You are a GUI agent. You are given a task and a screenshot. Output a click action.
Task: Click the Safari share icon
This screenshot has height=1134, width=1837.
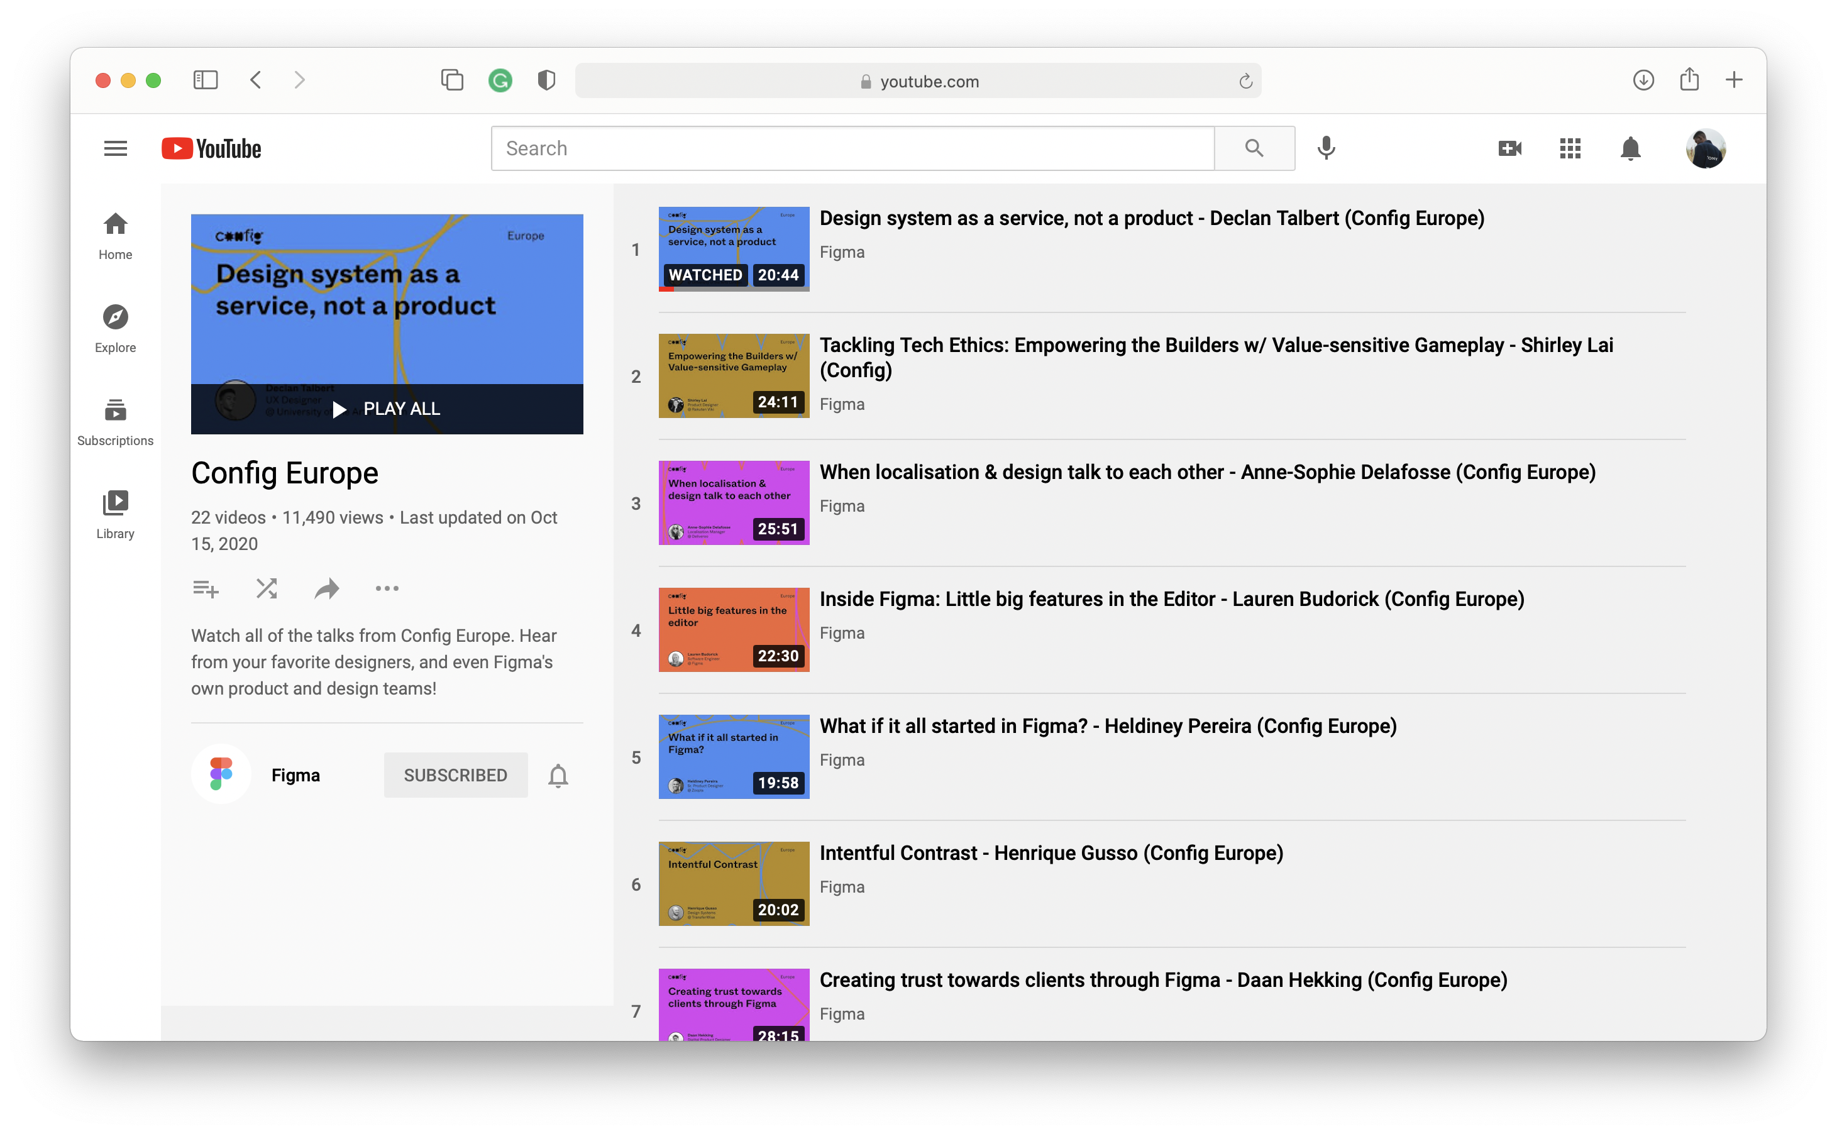point(1689,79)
